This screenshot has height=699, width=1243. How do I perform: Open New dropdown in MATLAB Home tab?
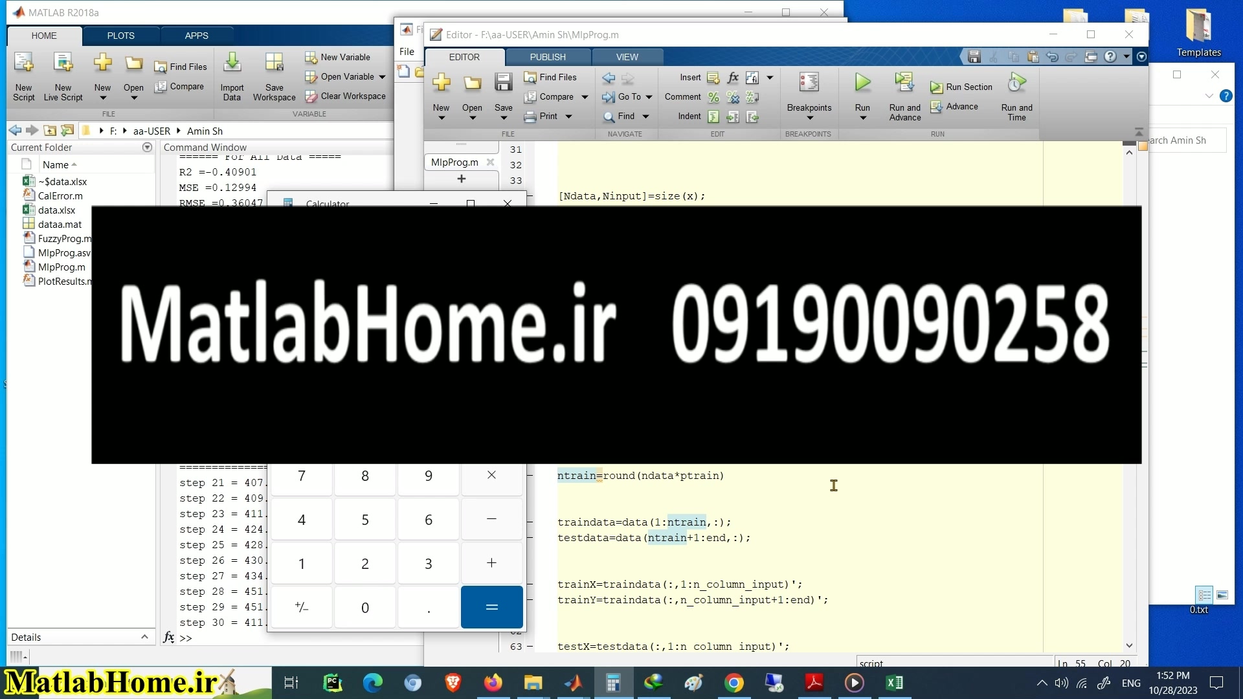[102, 98]
